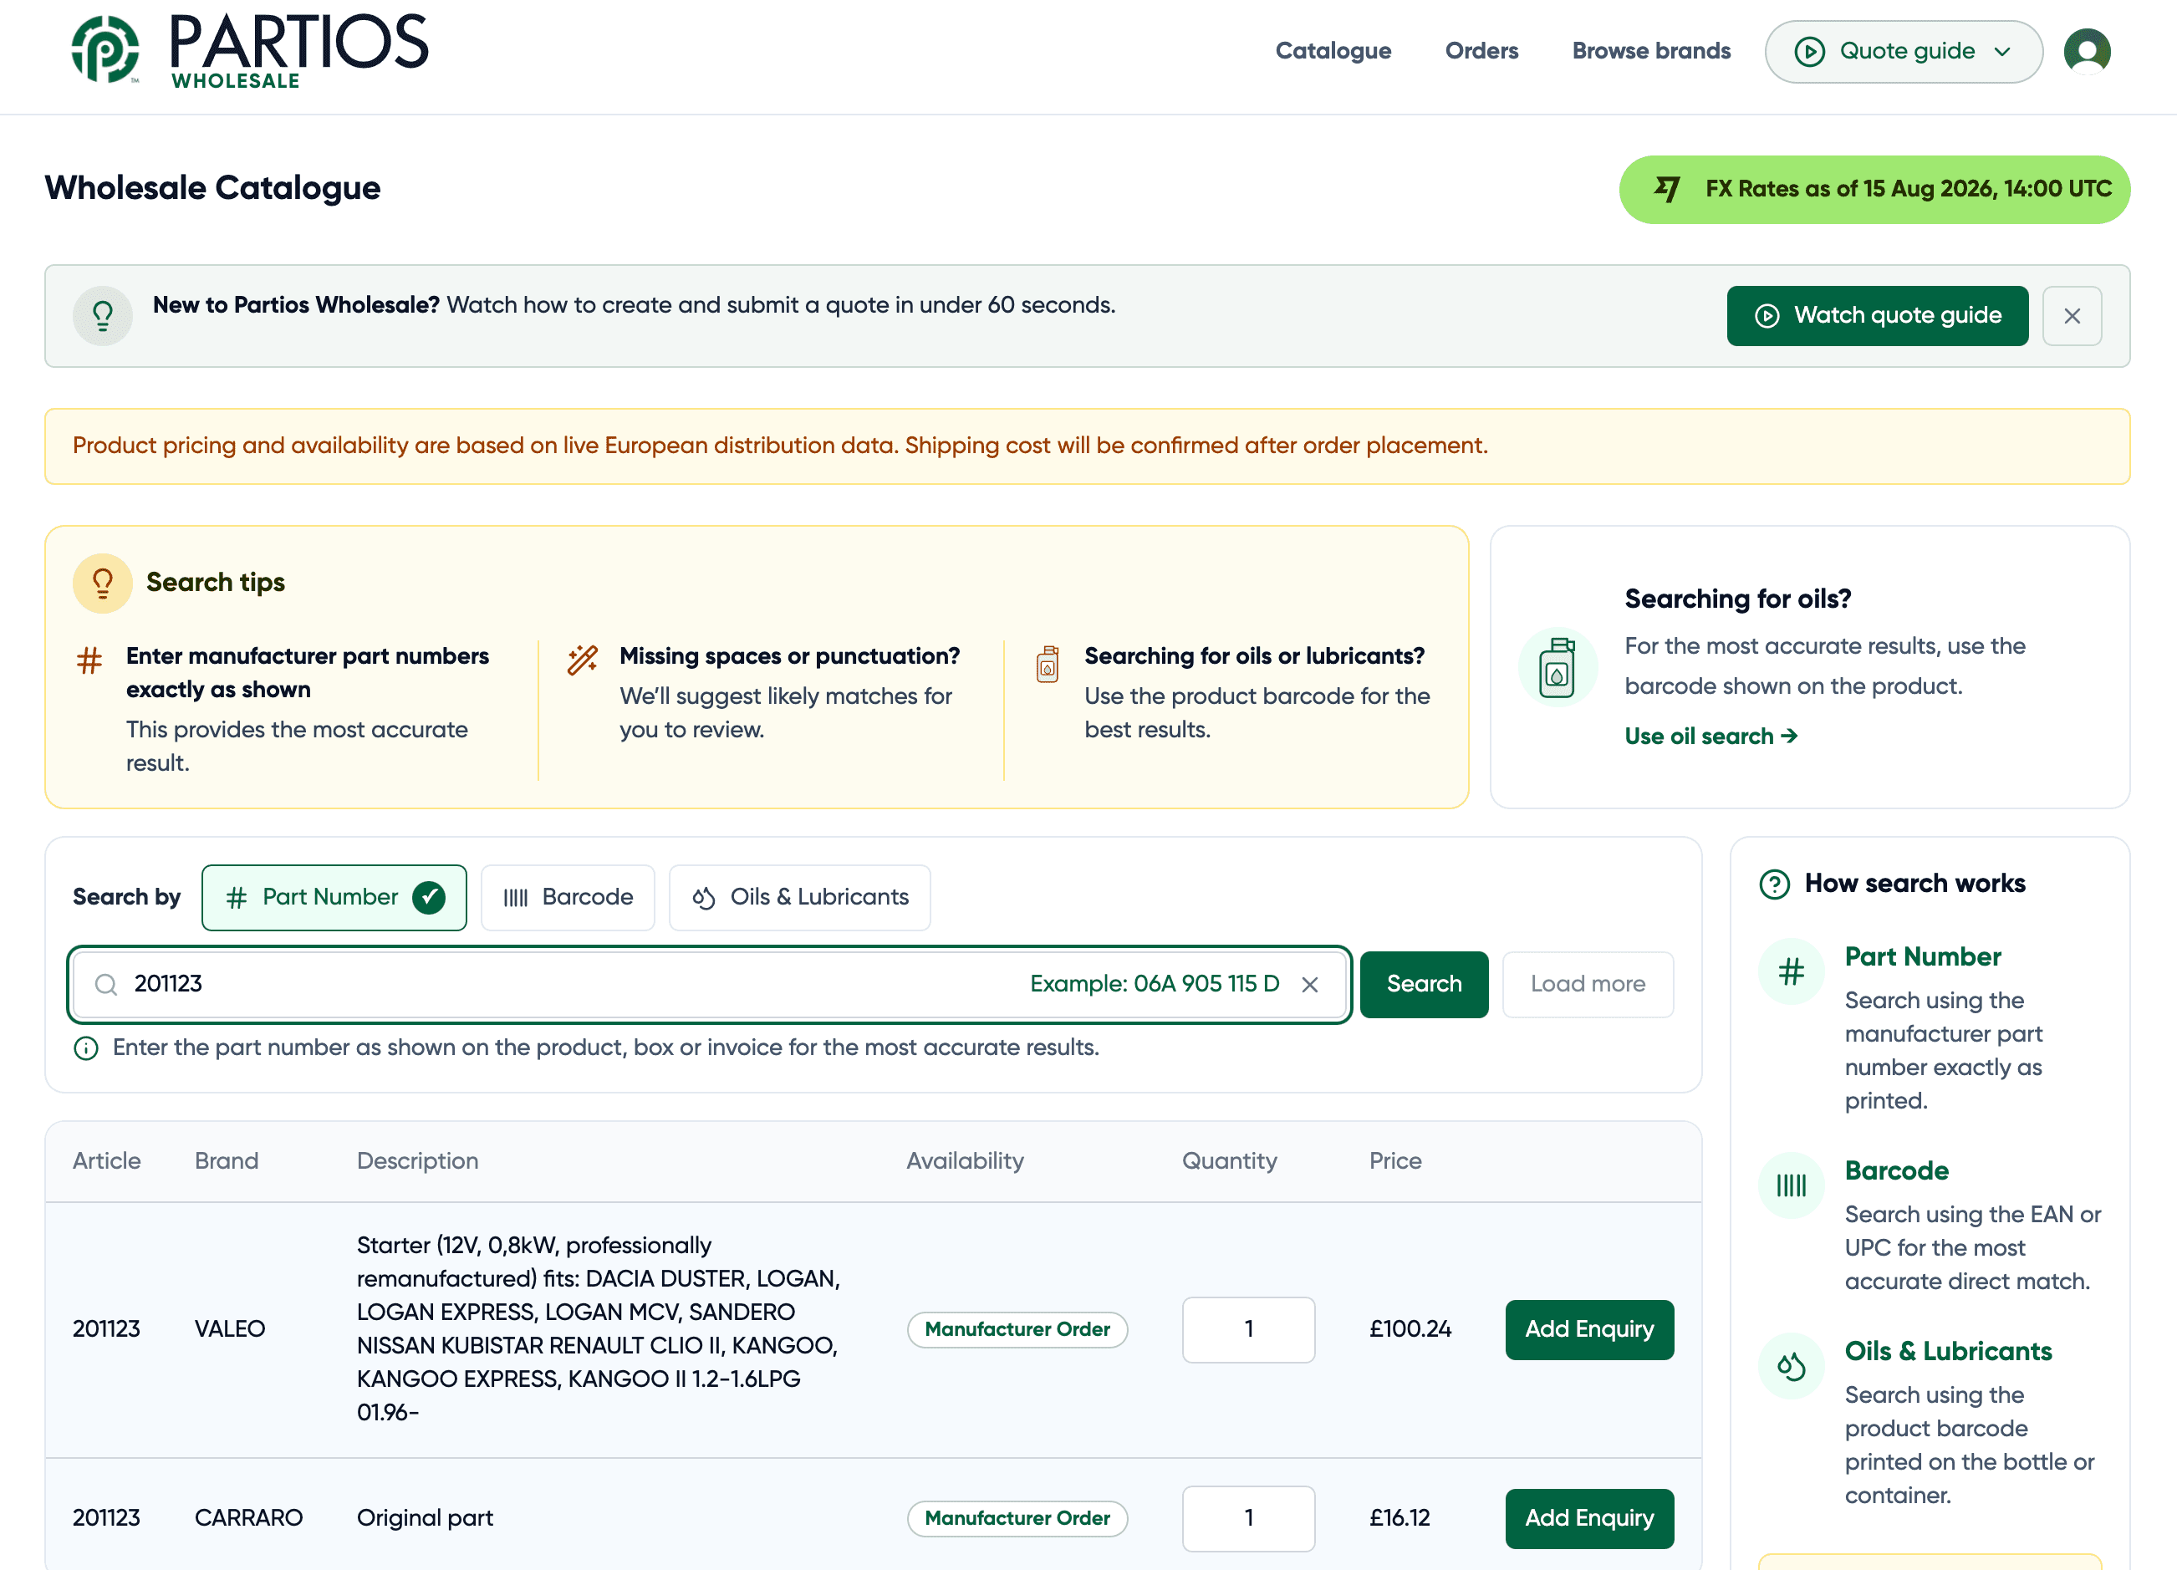Click the £16.12 price

coord(1399,1518)
